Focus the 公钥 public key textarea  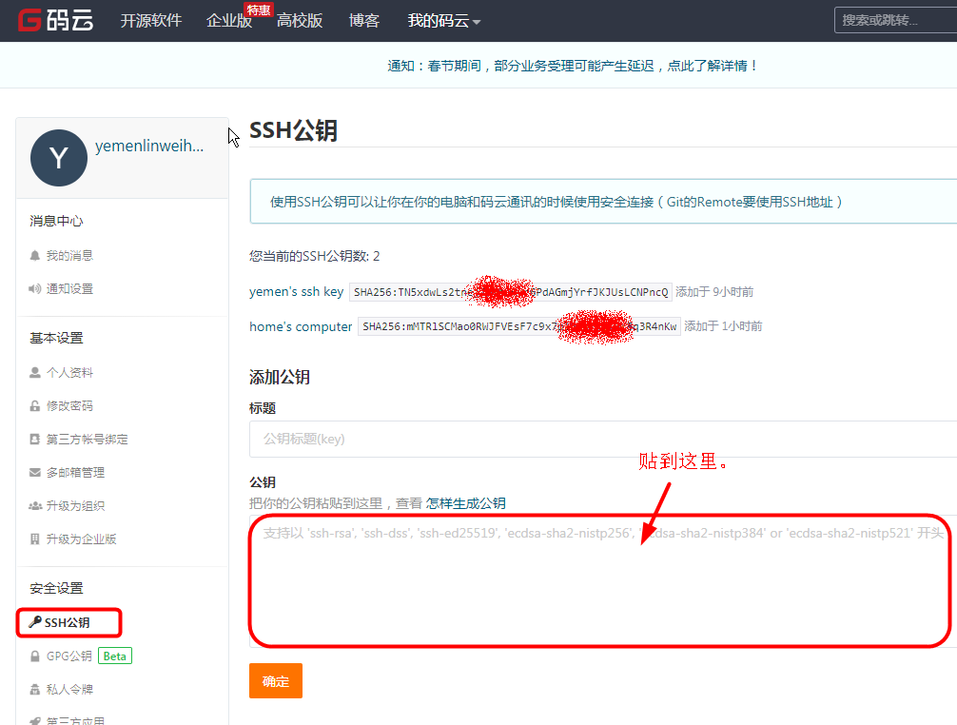click(x=601, y=581)
